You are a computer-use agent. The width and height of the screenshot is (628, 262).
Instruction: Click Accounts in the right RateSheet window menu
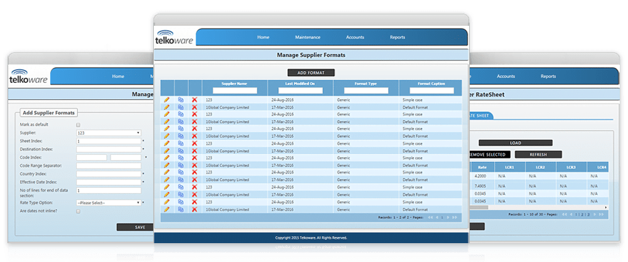(506, 76)
